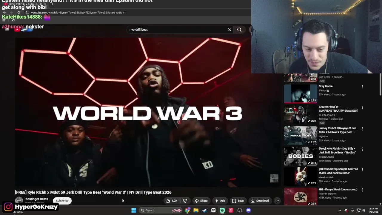The height and width of the screenshot is (215, 382).
Task: Open the YouTube guide hamburger menu
Action: point(7,30)
